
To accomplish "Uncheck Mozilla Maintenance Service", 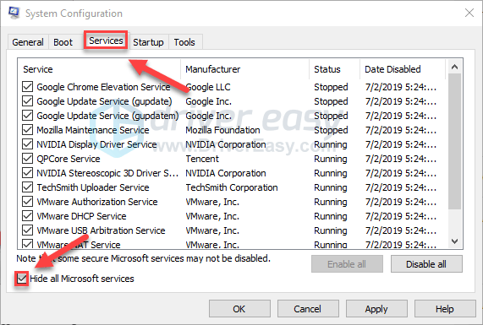I will click(28, 130).
